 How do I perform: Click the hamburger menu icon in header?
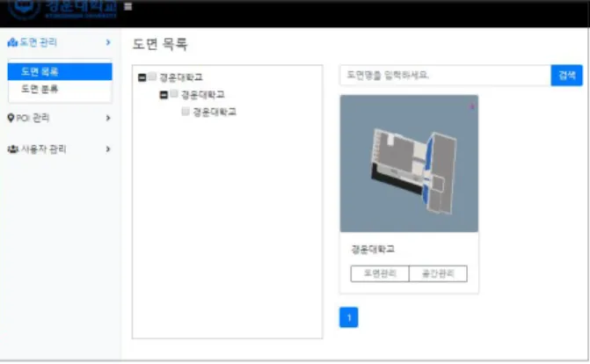(x=127, y=6)
